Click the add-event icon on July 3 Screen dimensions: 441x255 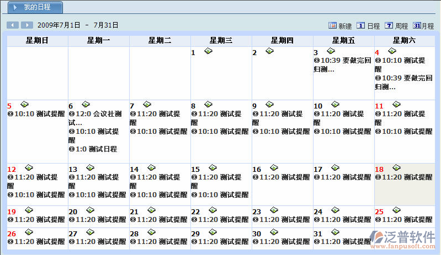click(331, 51)
